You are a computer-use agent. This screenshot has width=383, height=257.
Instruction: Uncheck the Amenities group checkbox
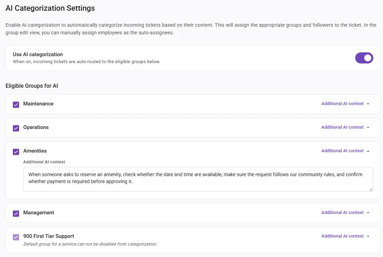16,152
